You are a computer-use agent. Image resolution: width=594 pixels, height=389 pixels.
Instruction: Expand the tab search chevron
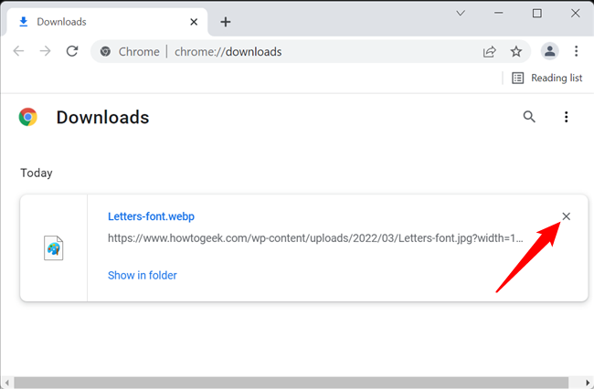click(x=461, y=14)
